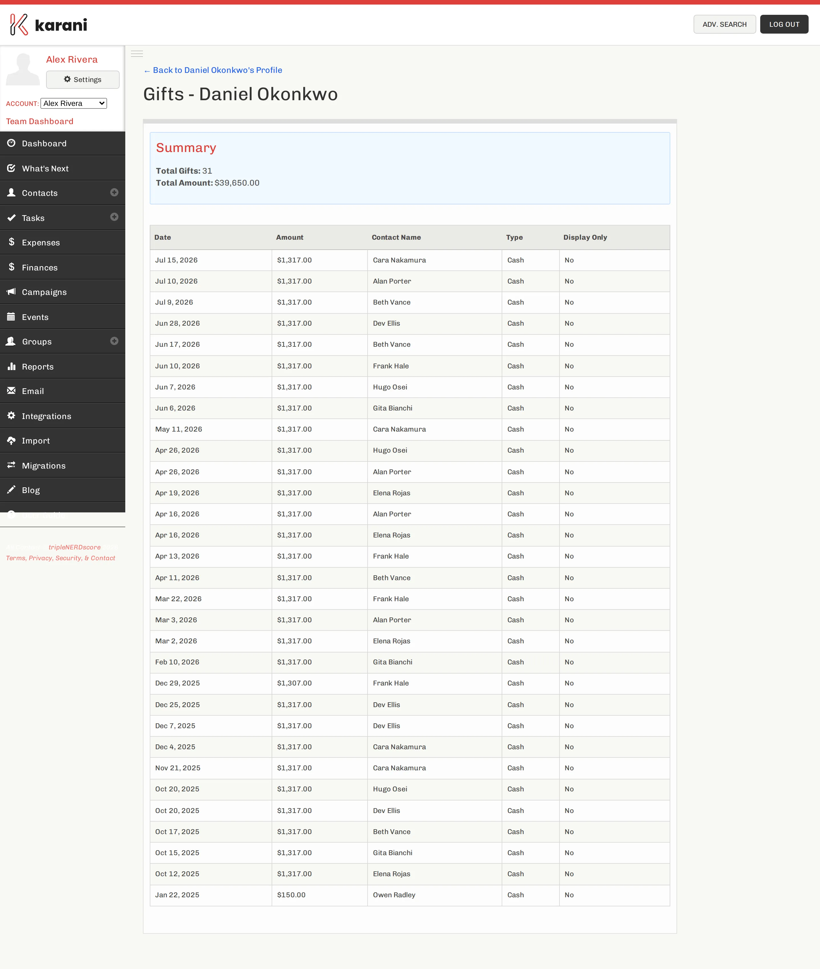Add a group via plus icon

(114, 341)
